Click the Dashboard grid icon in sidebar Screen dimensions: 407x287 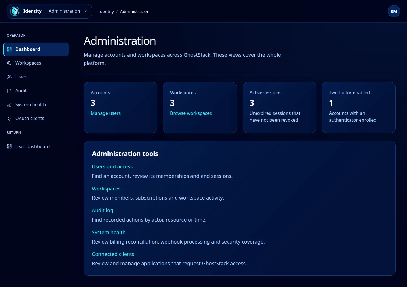tap(9, 49)
